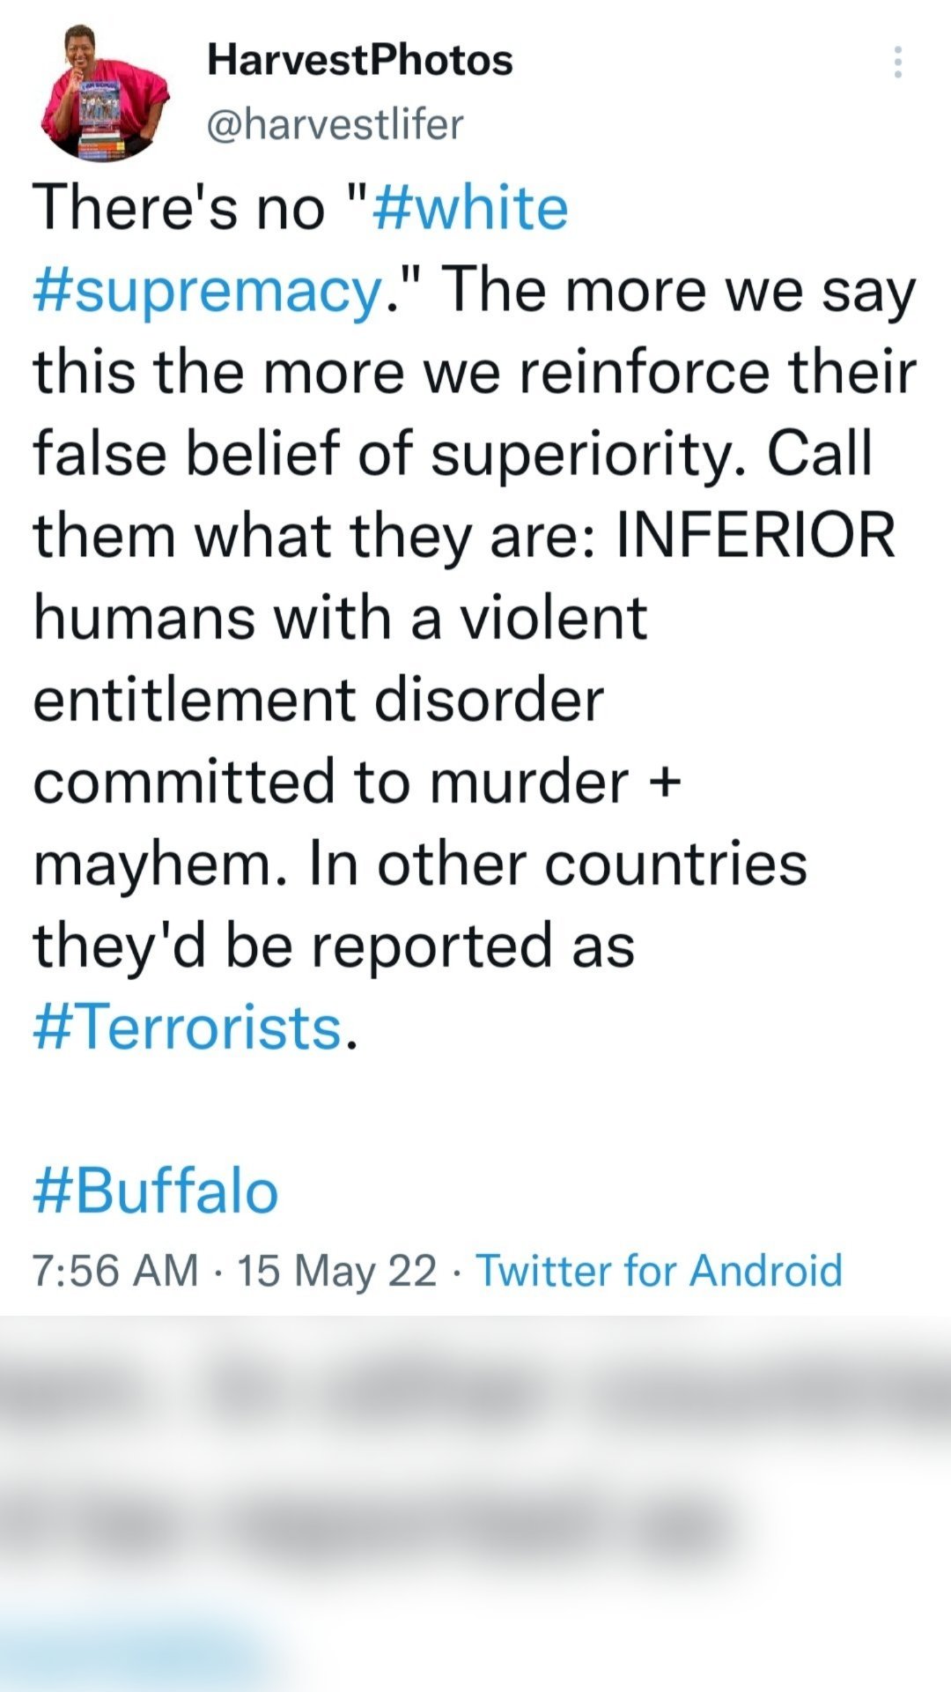Tap the word "mayhem" in the tweet

tap(153, 865)
